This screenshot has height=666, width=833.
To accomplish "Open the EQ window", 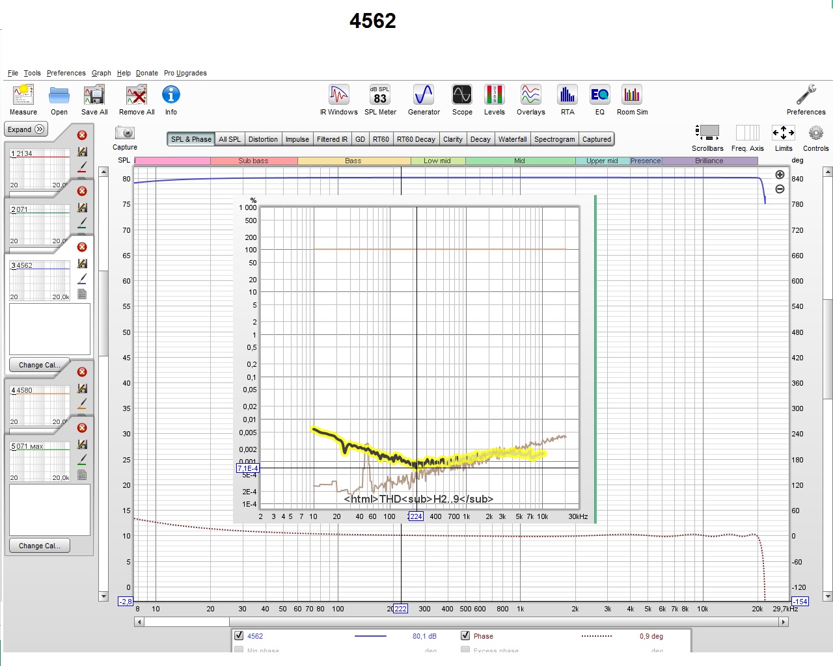I will pyautogui.click(x=600, y=95).
